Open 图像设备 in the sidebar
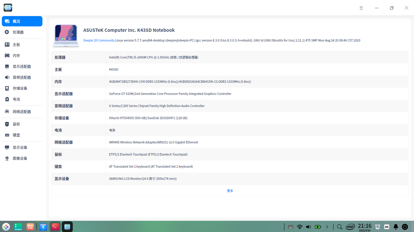The width and height of the screenshot is (414, 232). [22, 158]
